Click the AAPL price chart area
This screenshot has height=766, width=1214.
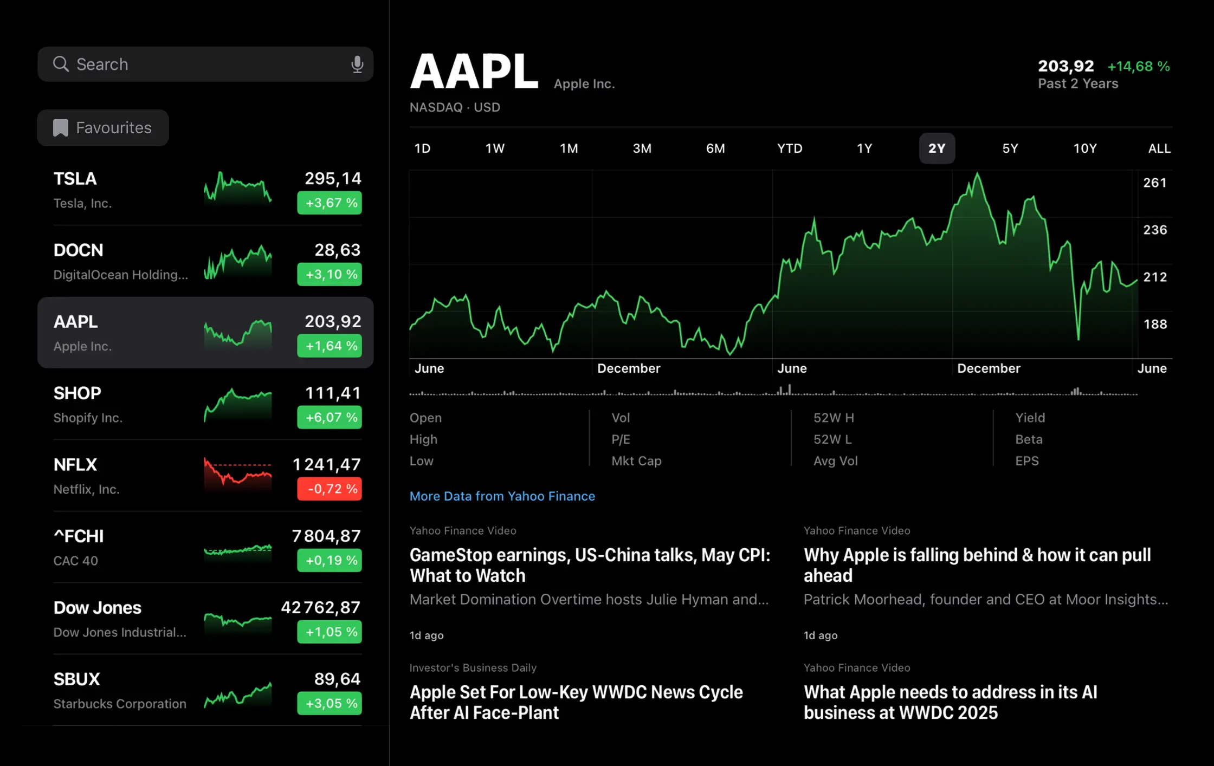point(772,265)
